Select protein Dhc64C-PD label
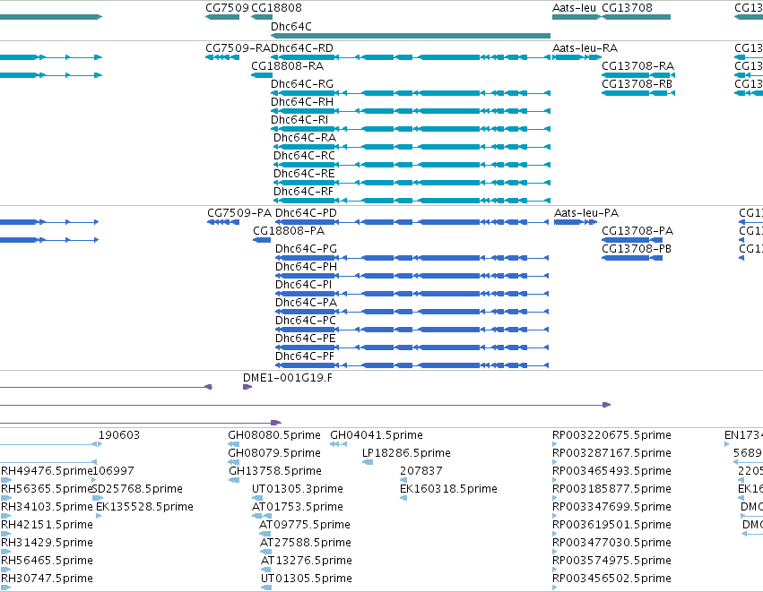Image resolution: width=763 pixels, height=592 pixels. point(306,213)
